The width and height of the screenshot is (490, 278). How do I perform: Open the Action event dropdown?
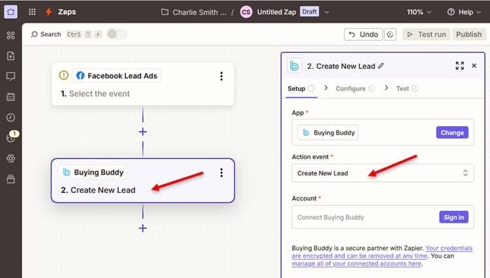click(383, 173)
